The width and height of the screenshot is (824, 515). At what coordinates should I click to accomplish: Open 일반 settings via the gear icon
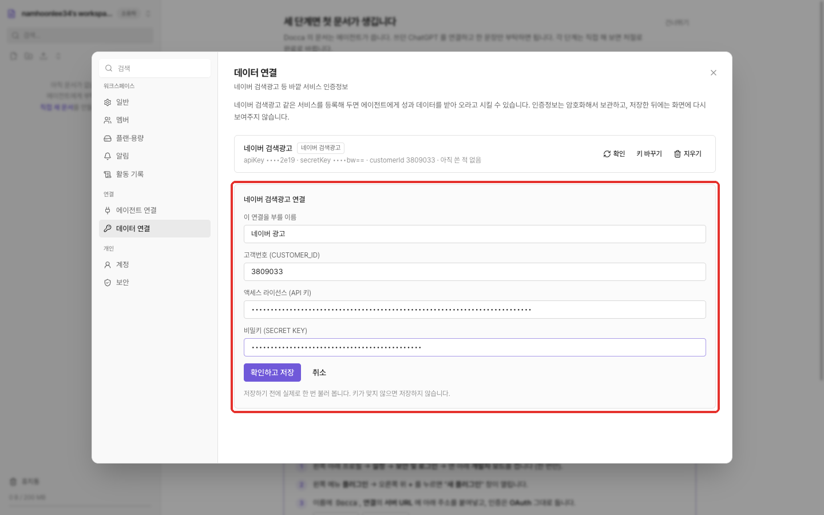click(x=108, y=102)
